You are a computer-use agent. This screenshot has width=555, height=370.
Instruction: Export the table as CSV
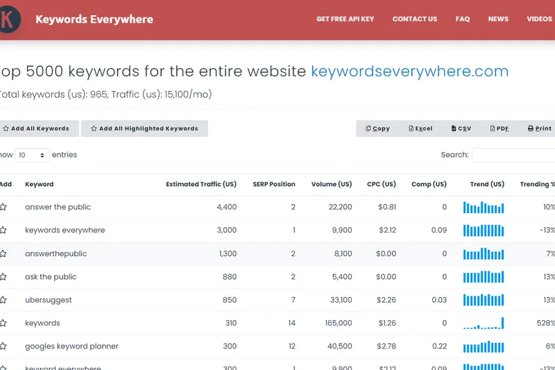(x=461, y=128)
